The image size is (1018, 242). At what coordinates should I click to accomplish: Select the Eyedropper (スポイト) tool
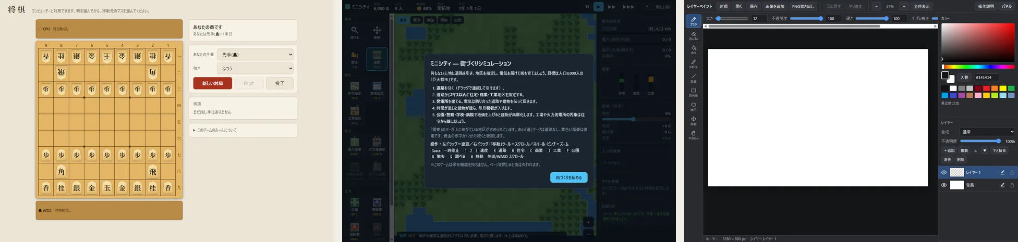[x=693, y=63]
